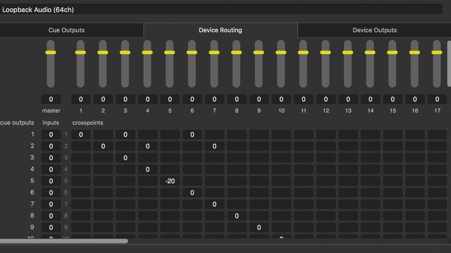Click the master fader's yellow handle
Image resolution: width=451 pixels, height=253 pixels.
pos(51,52)
